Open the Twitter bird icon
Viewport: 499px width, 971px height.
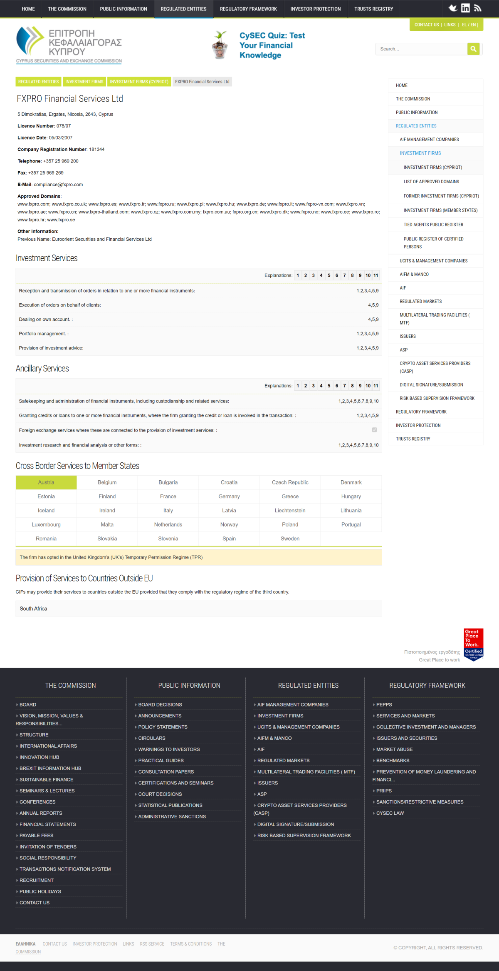click(453, 8)
